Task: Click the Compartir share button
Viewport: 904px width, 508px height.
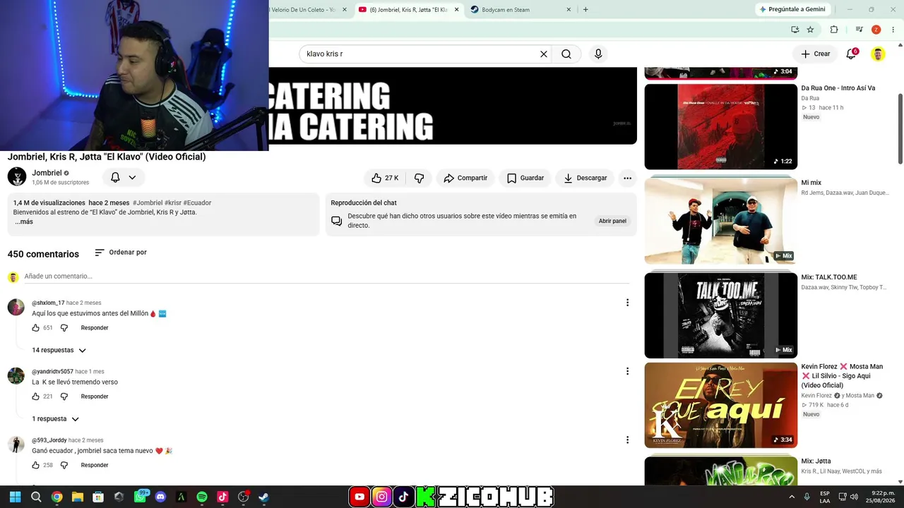Action: click(x=465, y=178)
